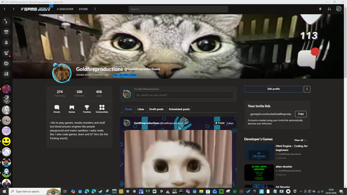The image size is (347, 195).
Task: View the 458 Likes count
Action: pyautogui.click(x=99, y=93)
